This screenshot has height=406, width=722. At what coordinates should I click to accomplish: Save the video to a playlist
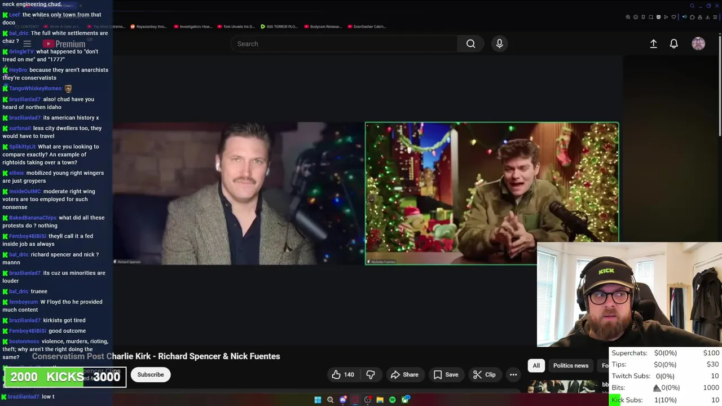pos(446,374)
